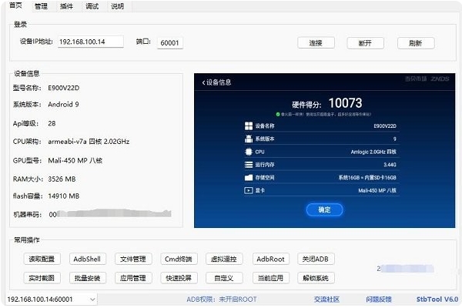Image resolution: width=462 pixels, height=308 pixels.
Task: Open the 交流社区 link
Action: pos(326,299)
